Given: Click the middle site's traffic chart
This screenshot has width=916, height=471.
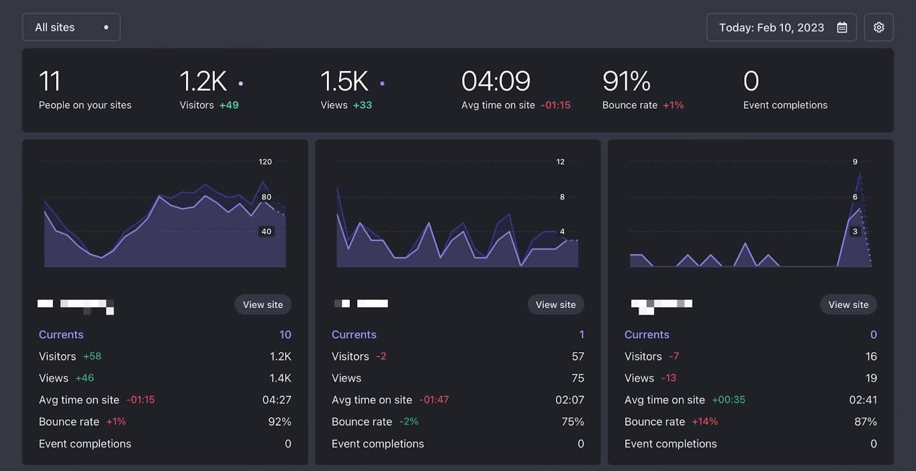Looking at the screenshot, I should pyautogui.click(x=457, y=240).
